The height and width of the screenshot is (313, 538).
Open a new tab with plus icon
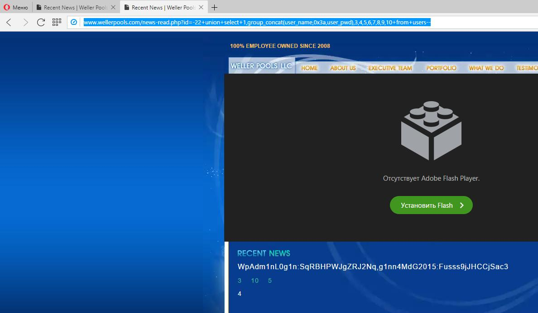click(x=215, y=7)
